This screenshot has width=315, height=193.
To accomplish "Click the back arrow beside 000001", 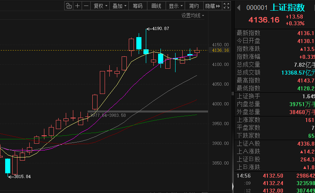I will point(239,8).
